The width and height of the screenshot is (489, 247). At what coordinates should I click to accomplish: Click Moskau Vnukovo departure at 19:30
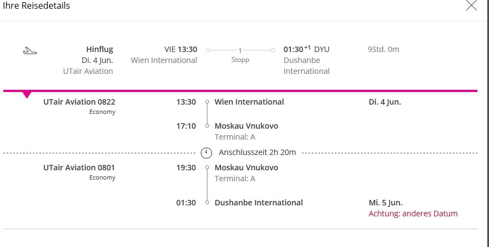click(246, 168)
